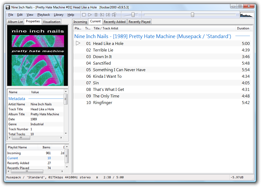Image resolution: width=261 pixels, height=187 pixels.
Task: Switch to the Album List tab
Action: [x=15, y=22]
